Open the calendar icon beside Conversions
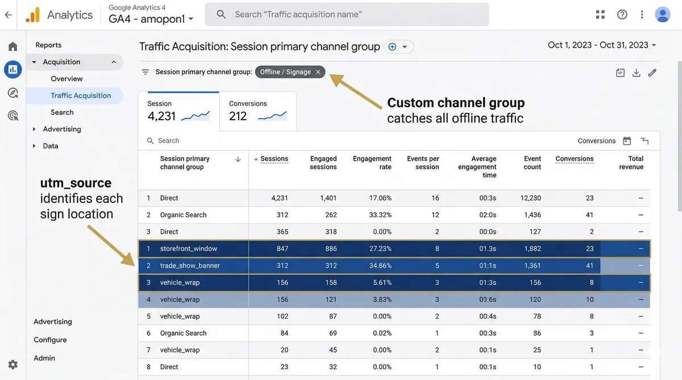 point(627,141)
